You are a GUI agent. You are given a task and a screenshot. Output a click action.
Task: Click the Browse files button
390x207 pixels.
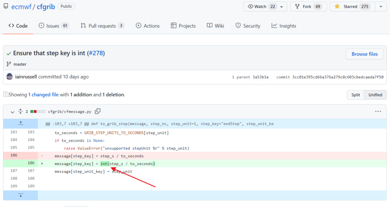(x=364, y=54)
